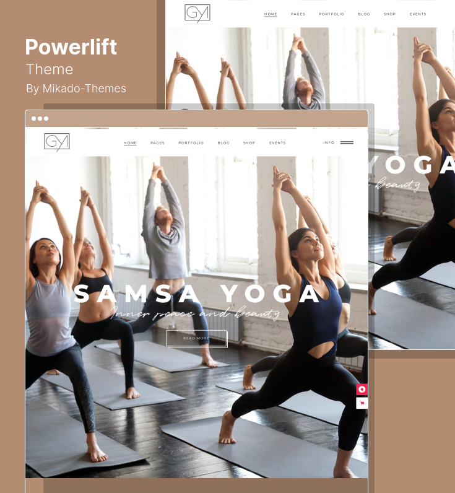Click the GYM logo in the front window
This screenshot has height=493, width=455.
pos(57,142)
